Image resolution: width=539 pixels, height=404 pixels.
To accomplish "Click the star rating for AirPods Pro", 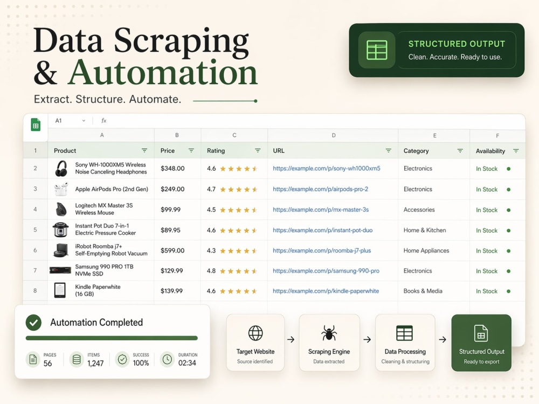I will (x=239, y=189).
